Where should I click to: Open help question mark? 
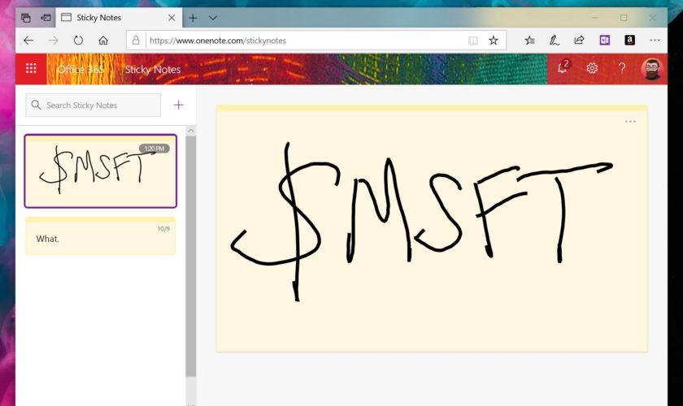(622, 68)
